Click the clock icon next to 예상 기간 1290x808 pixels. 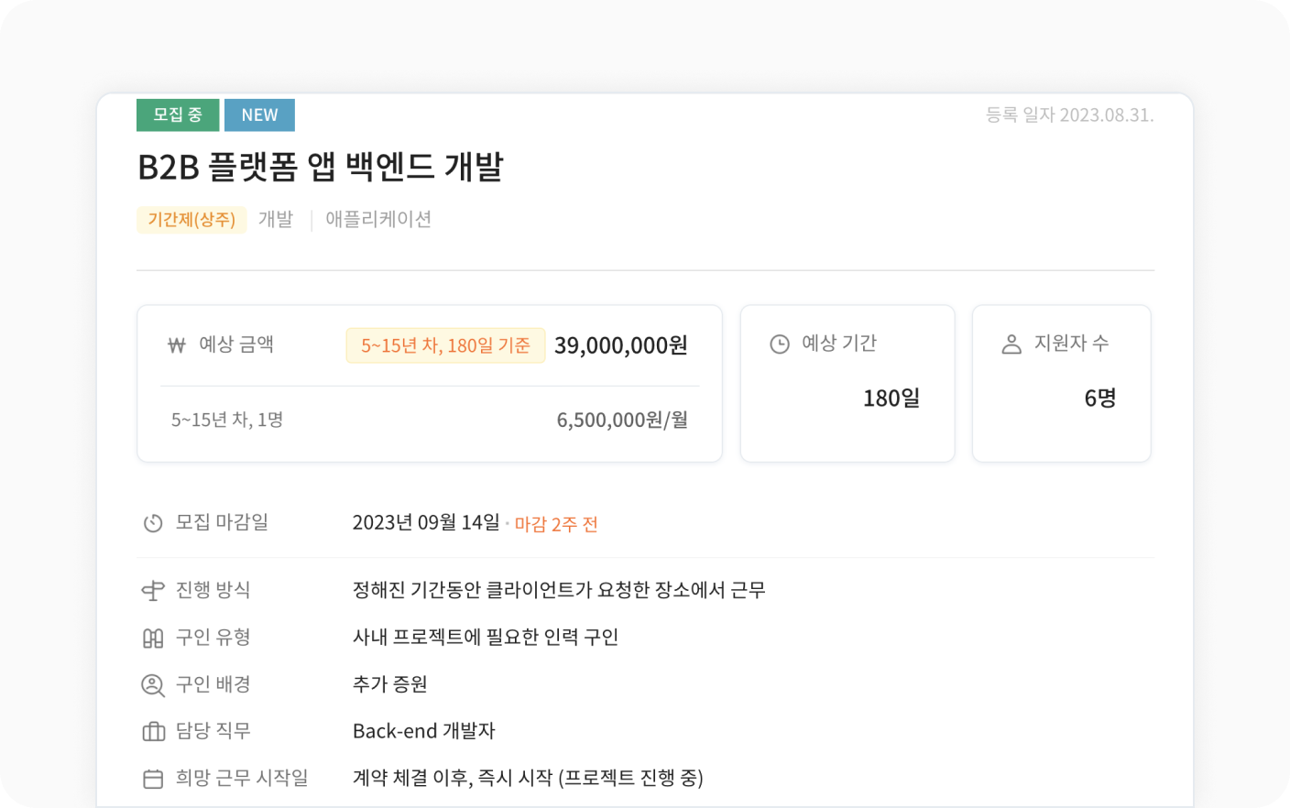tap(780, 344)
